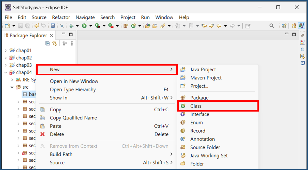The width and height of the screenshot is (308, 170).
Task: Open the Show In submenu in the context menu
Action: pos(106,98)
